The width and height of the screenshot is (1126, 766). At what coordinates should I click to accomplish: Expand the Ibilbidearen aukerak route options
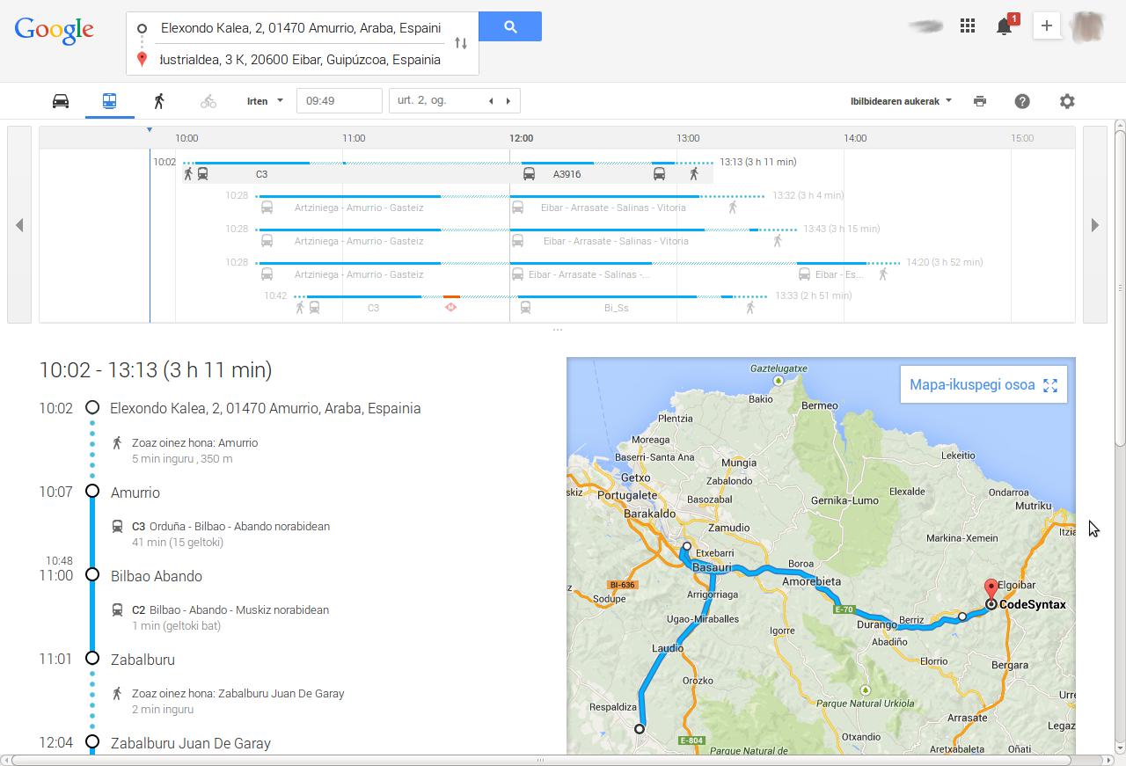tap(901, 101)
